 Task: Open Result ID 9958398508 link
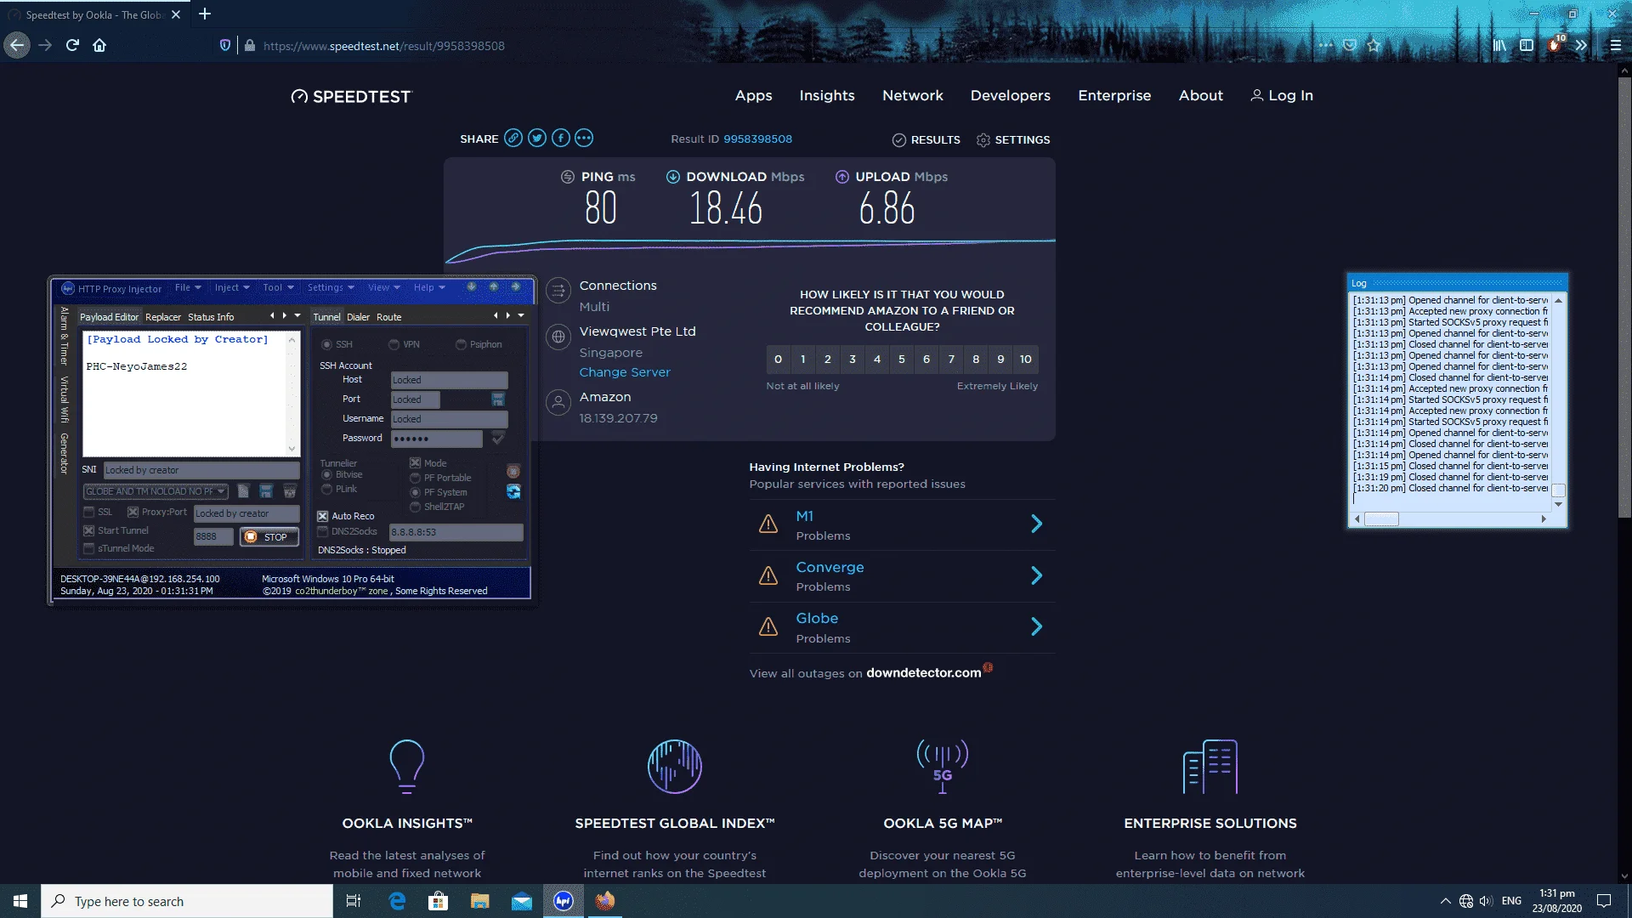[757, 139]
